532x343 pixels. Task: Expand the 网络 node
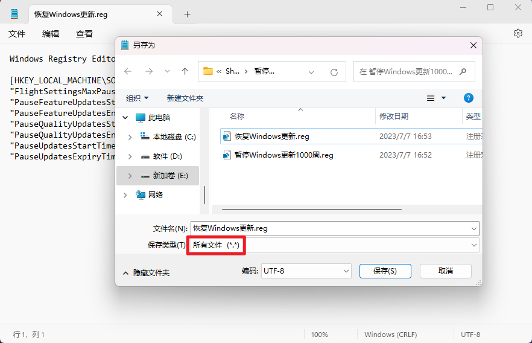[x=125, y=195]
